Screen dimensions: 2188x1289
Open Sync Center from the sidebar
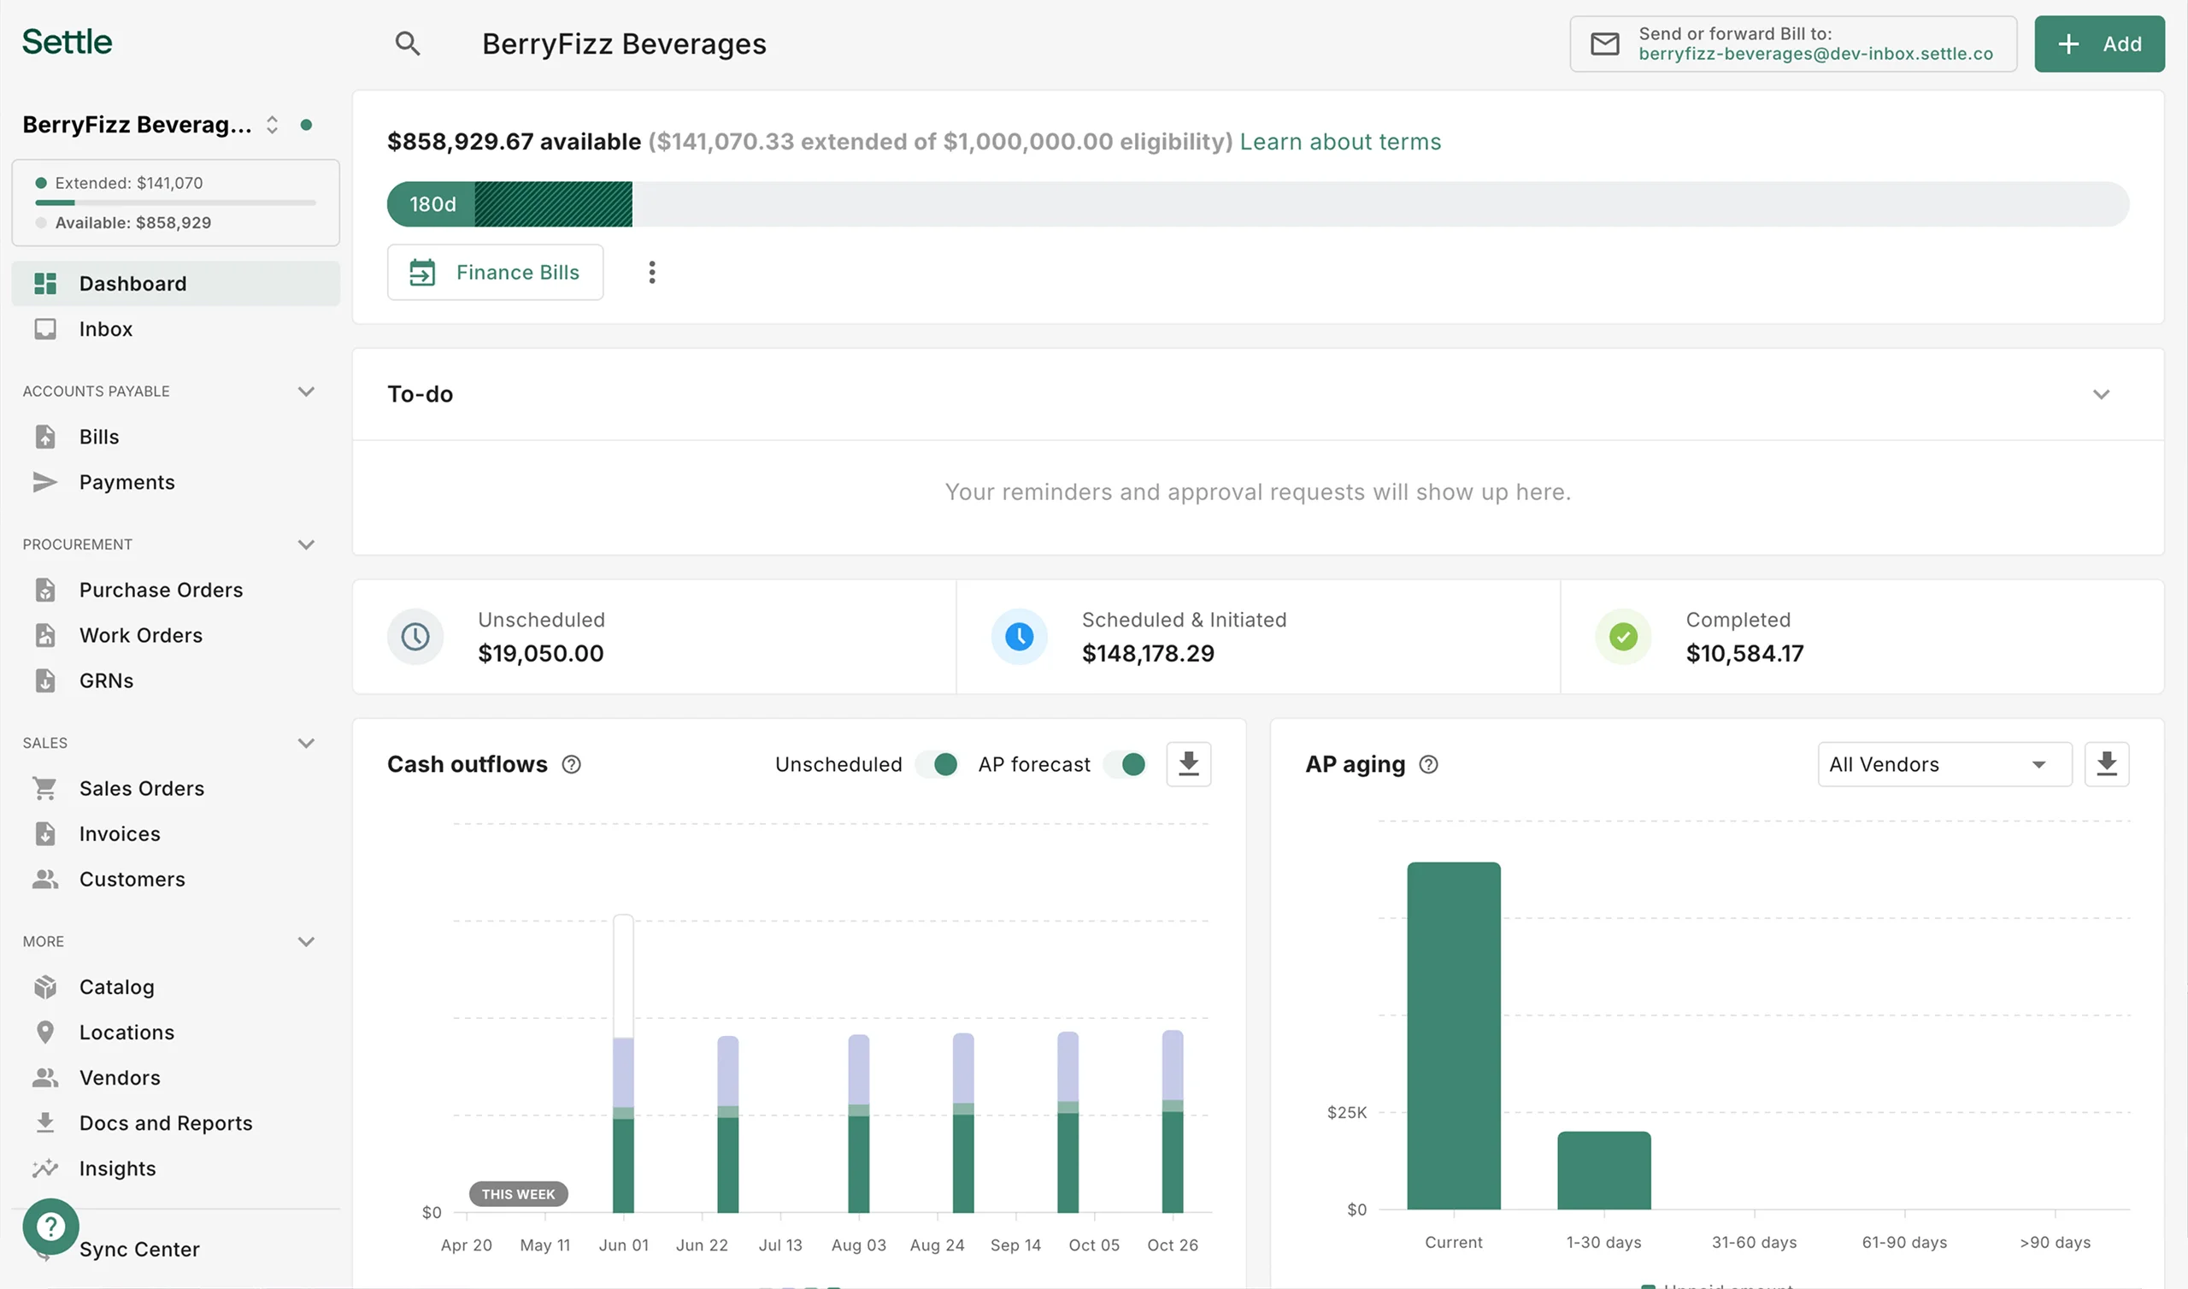coord(139,1249)
